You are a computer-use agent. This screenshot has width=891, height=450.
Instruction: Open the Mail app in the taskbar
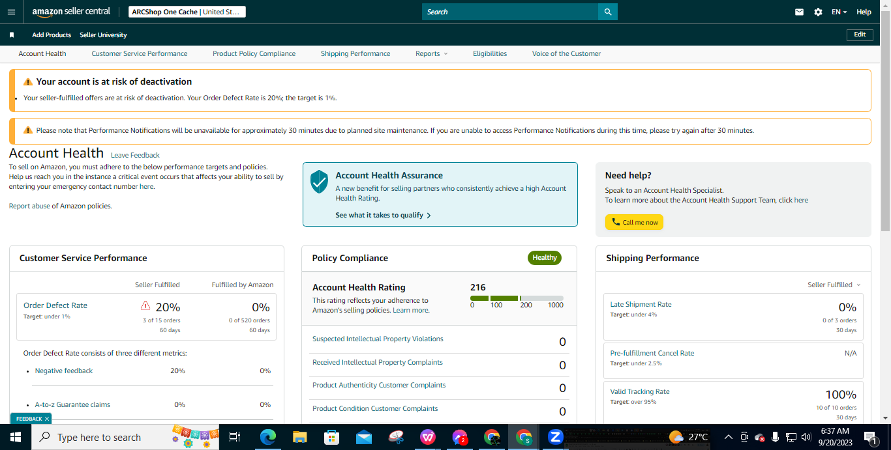[363, 437]
